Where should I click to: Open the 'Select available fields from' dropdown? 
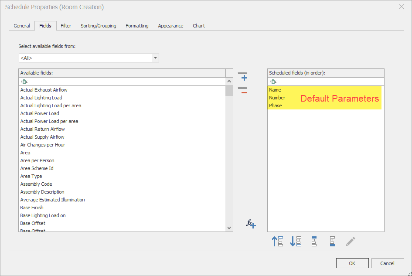coord(155,58)
